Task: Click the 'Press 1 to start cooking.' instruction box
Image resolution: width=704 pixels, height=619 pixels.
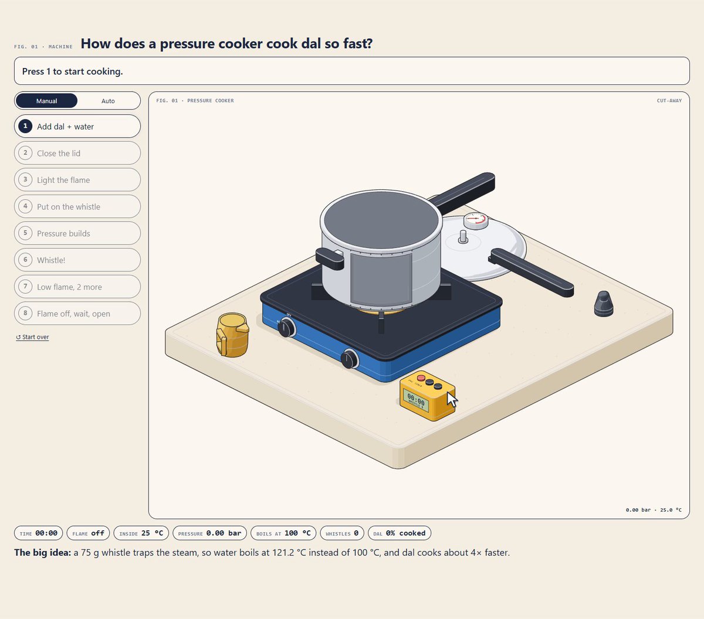Action: [x=352, y=71]
